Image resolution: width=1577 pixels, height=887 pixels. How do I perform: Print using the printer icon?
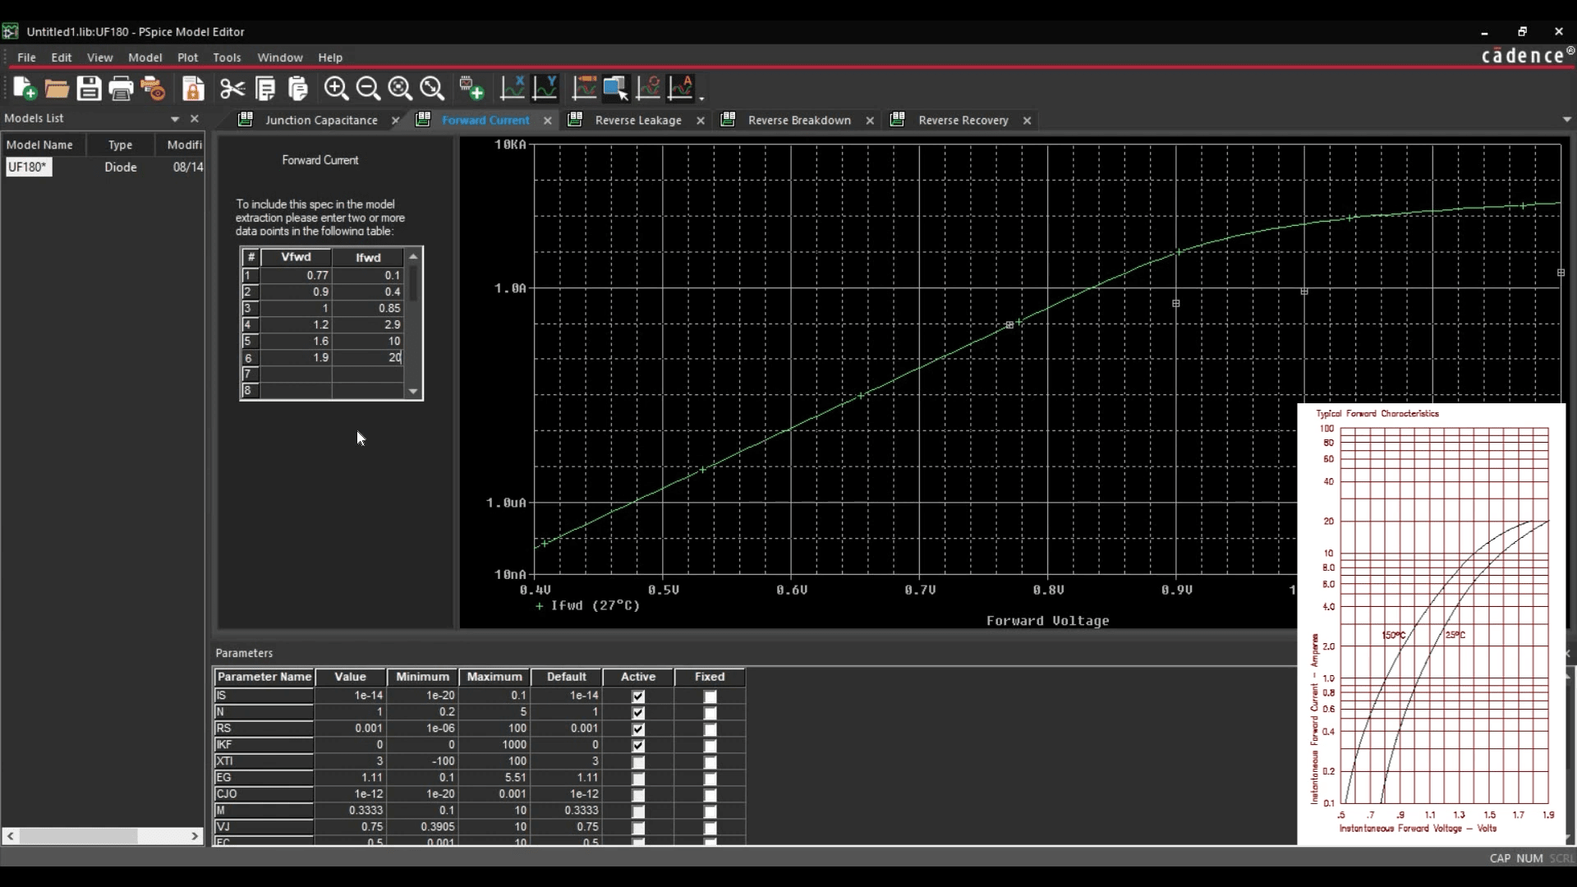121,88
